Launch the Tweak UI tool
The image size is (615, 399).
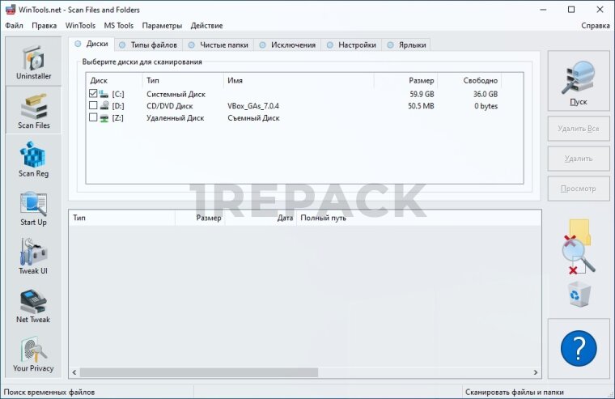33,255
